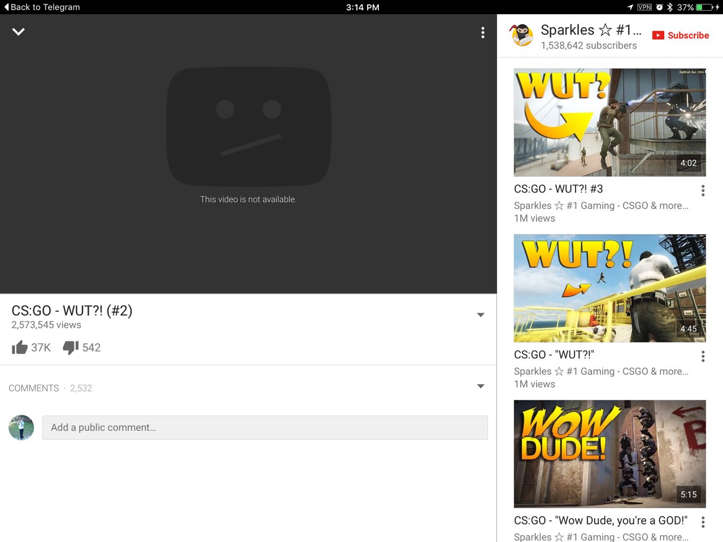Minimize the video player with the down chevron
The width and height of the screenshot is (723, 542).
[x=19, y=32]
